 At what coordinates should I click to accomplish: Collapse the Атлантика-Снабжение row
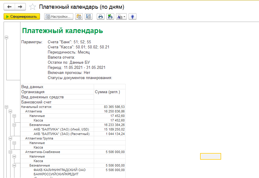[x=11, y=152]
